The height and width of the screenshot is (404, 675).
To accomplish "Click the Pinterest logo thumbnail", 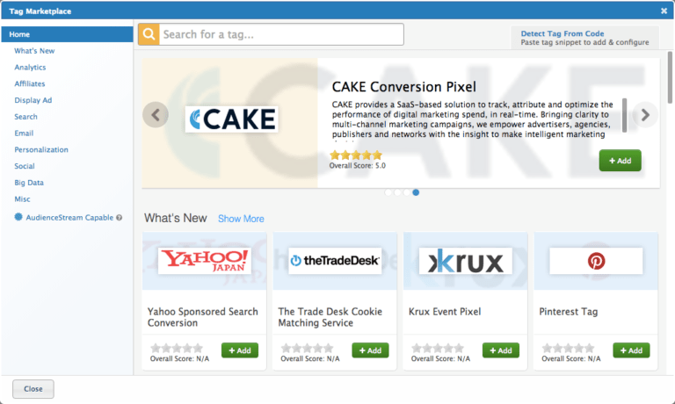I will pyautogui.click(x=596, y=261).
